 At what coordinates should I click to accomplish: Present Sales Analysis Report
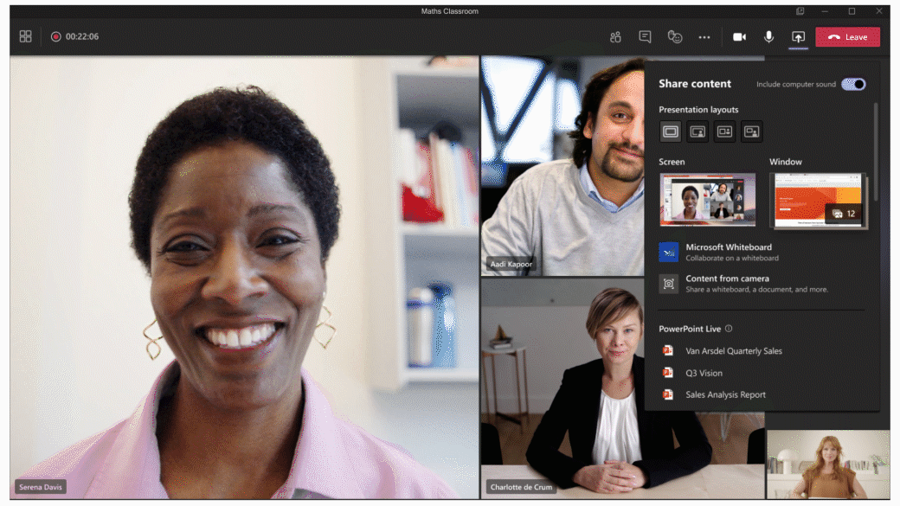tap(723, 394)
